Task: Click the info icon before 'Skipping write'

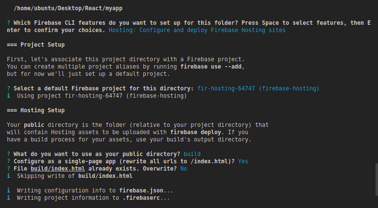Action: click(8, 176)
